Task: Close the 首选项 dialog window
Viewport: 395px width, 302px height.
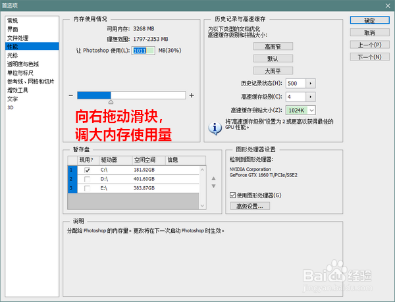Action: [x=388, y=5]
